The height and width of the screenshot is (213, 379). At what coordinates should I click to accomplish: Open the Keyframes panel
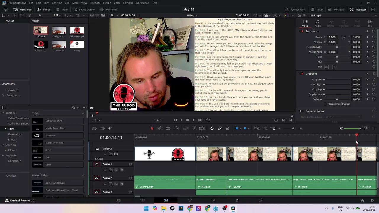109,9
